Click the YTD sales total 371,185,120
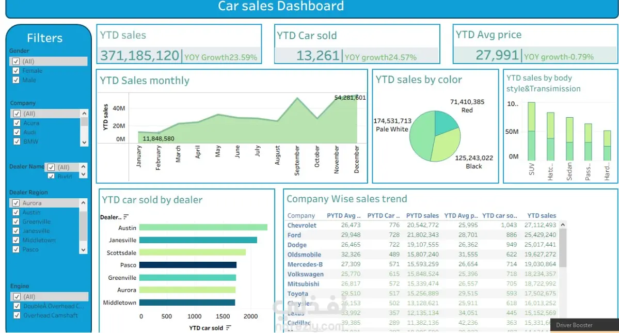Screen dimensions: 619x333 click(140, 55)
